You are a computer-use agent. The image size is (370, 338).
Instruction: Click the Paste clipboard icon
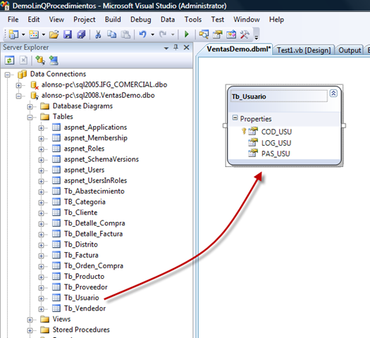click(x=125, y=35)
